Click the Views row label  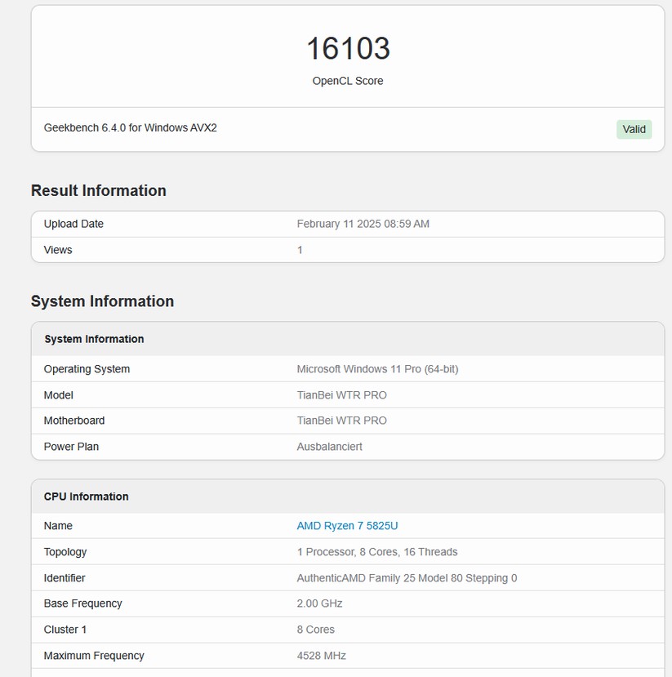click(58, 250)
